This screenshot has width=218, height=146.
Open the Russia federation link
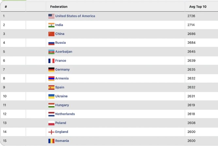click(x=60, y=43)
